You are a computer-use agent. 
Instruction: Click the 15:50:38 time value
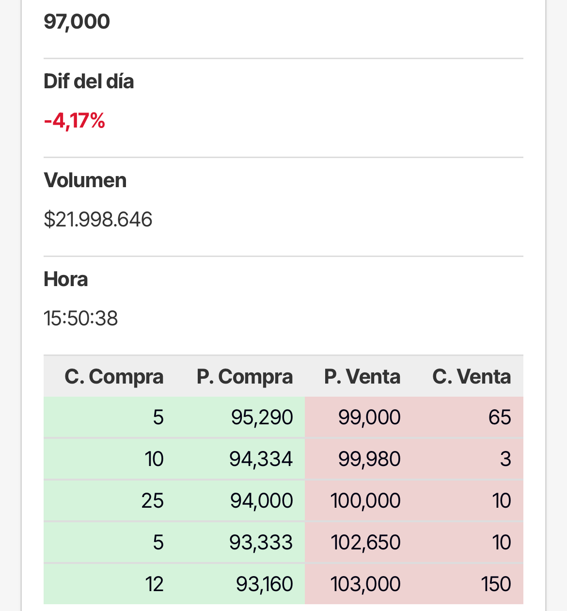[80, 319]
